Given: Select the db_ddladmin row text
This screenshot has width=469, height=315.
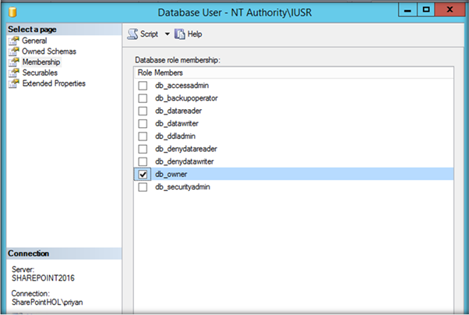Looking at the screenshot, I should tap(175, 136).
